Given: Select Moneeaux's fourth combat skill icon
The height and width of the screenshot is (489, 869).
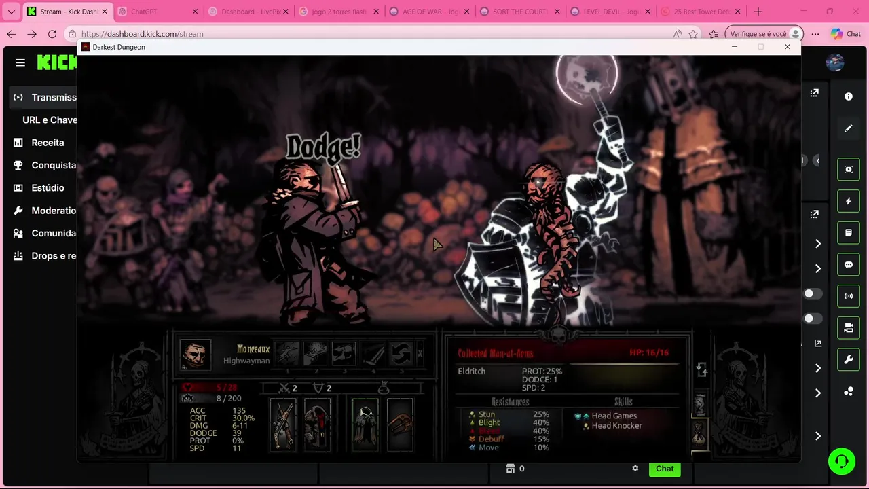Looking at the screenshot, I should click(372, 354).
